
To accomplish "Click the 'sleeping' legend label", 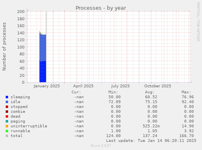I will (20, 97).
